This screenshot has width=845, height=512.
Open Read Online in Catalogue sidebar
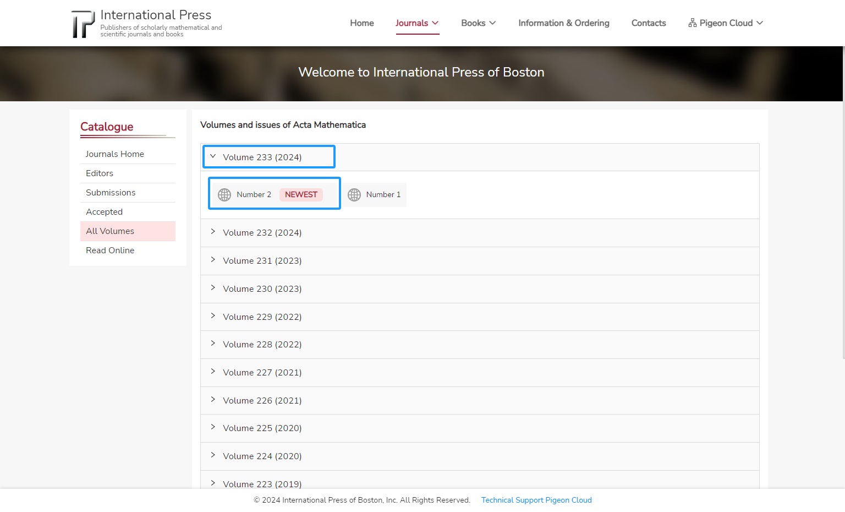128,250
